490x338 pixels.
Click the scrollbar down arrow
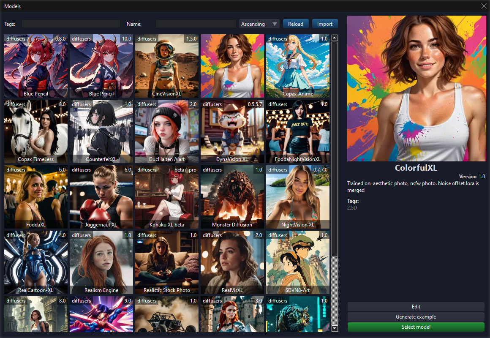coord(335,328)
